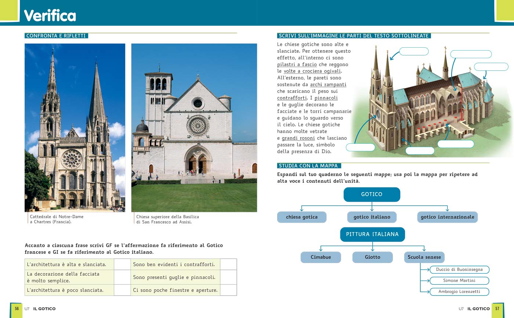The width and height of the screenshot is (514, 318).
Task: Select the 'gotico internazionale' map node
Action: 448,217
